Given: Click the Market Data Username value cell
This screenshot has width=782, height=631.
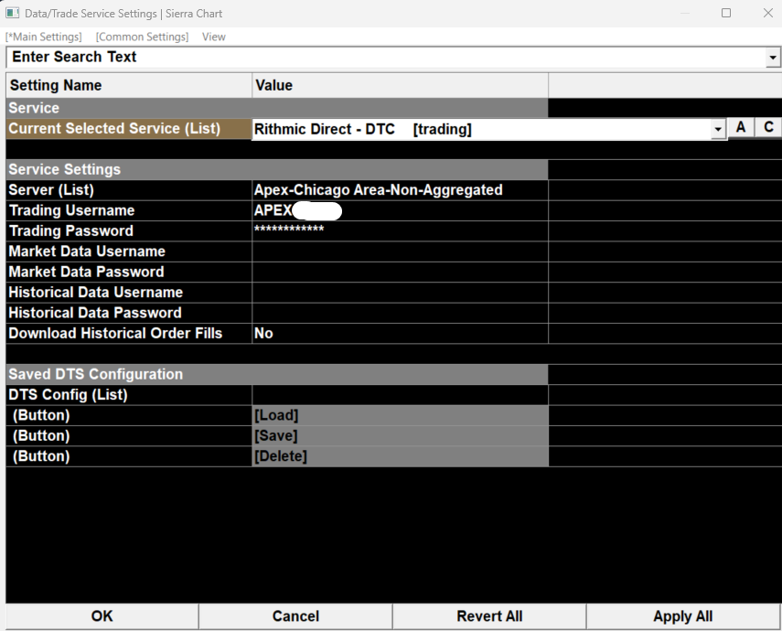Looking at the screenshot, I should tap(400, 251).
